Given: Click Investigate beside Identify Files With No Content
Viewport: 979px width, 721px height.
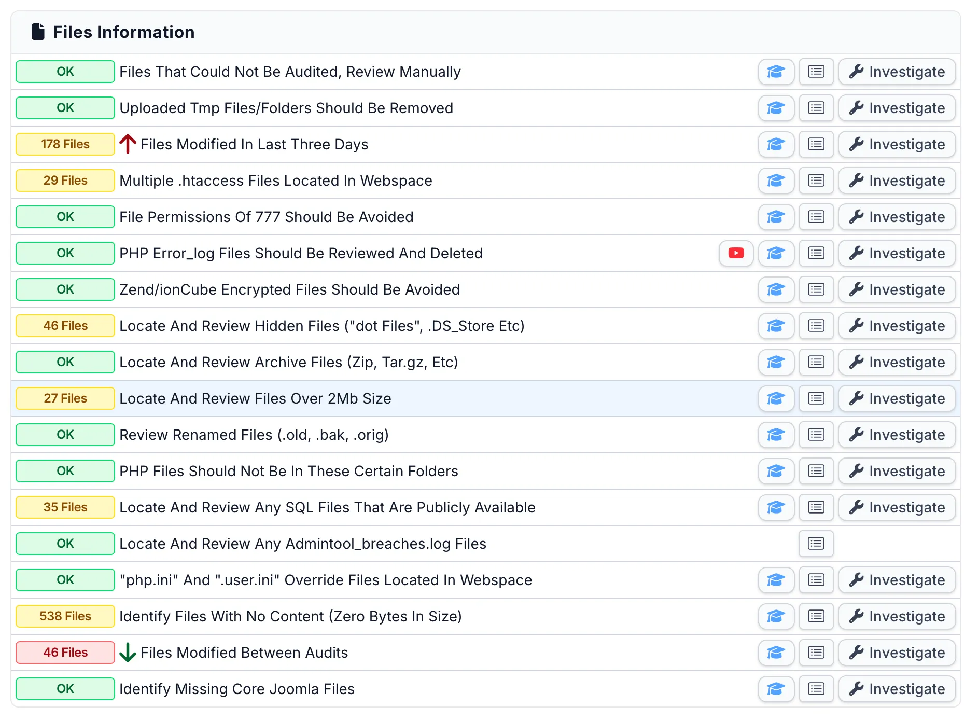Looking at the screenshot, I should click(x=897, y=616).
